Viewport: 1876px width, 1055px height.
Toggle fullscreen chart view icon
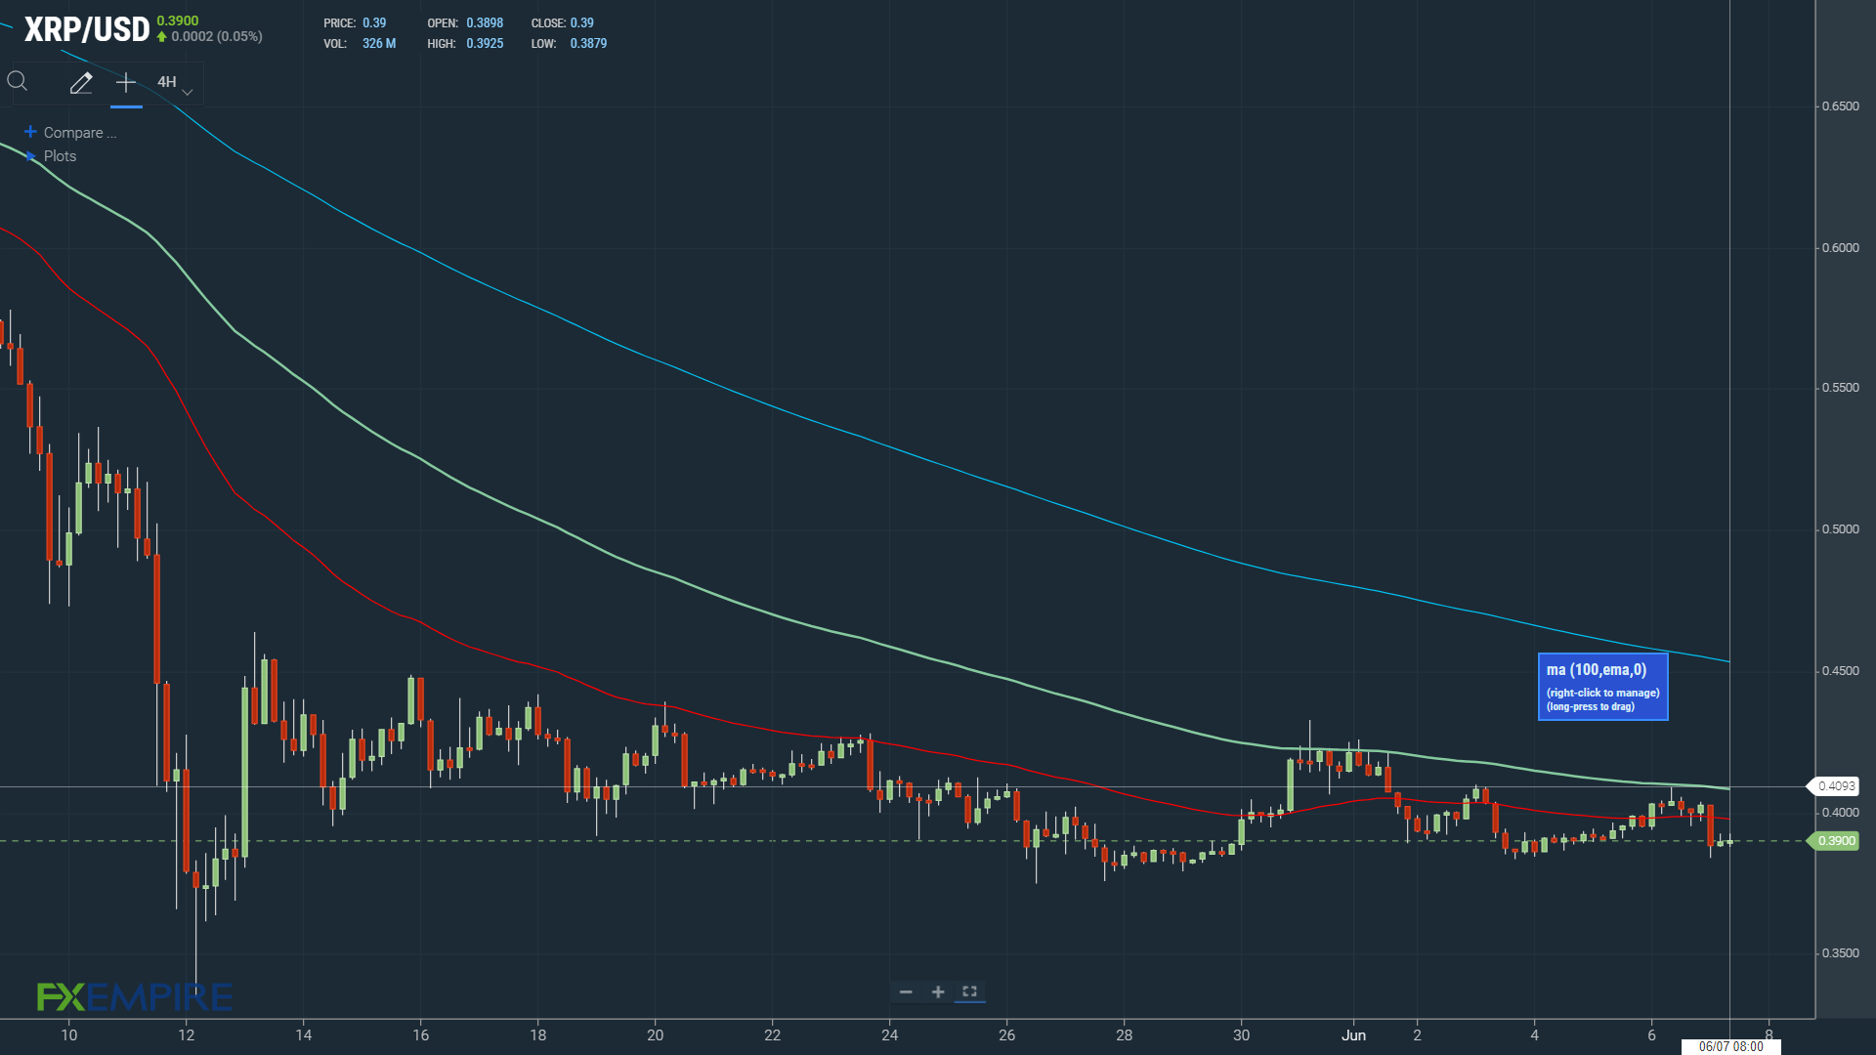[969, 992]
